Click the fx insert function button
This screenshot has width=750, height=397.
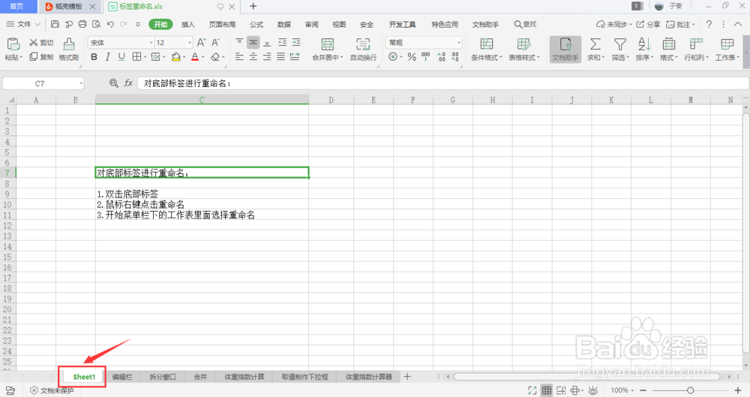(x=128, y=83)
